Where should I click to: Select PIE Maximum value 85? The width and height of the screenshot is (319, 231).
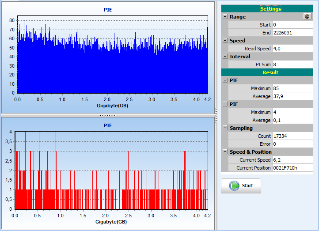coord(292,88)
